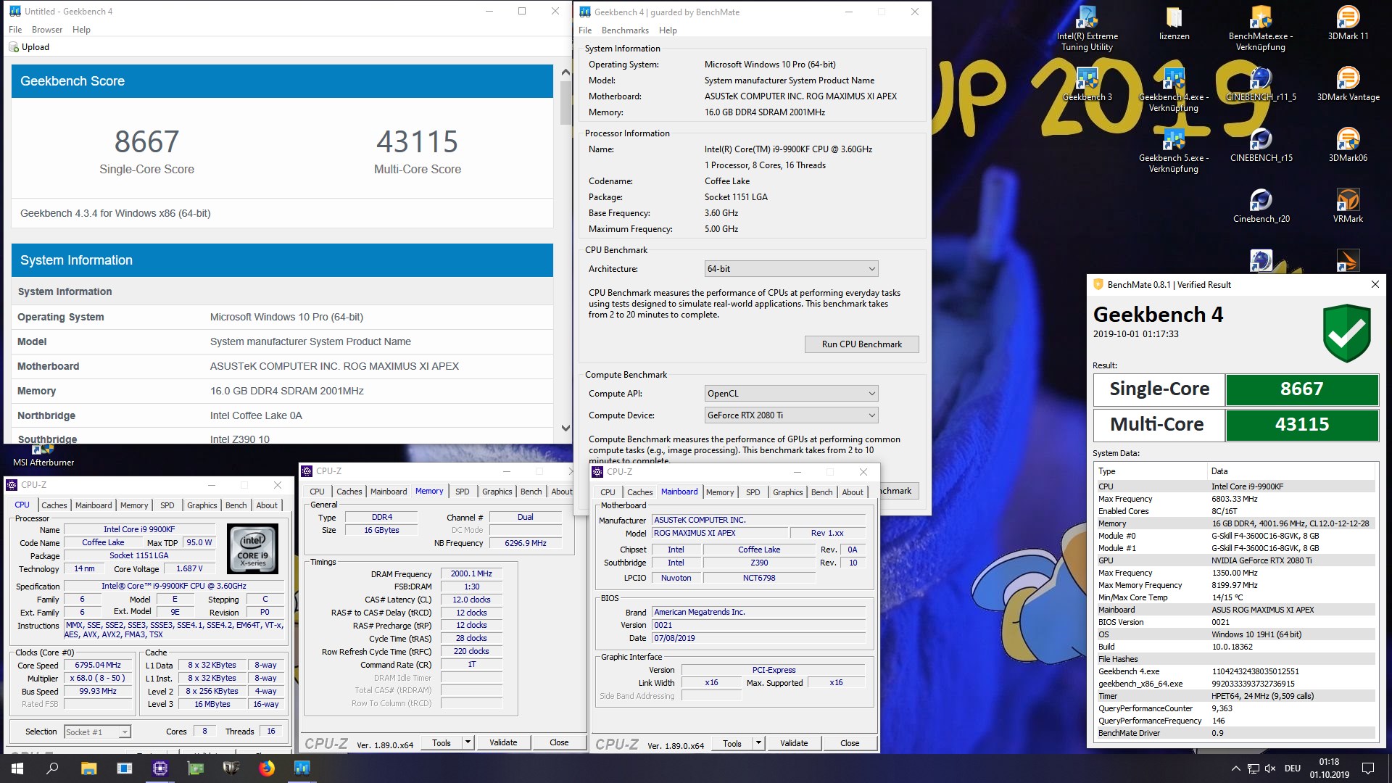Open Browser menu in Geekbench result window
The image size is (1392, 783).
pos(47,30)
